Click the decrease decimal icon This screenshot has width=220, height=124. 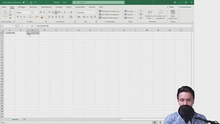coord(95,17)
